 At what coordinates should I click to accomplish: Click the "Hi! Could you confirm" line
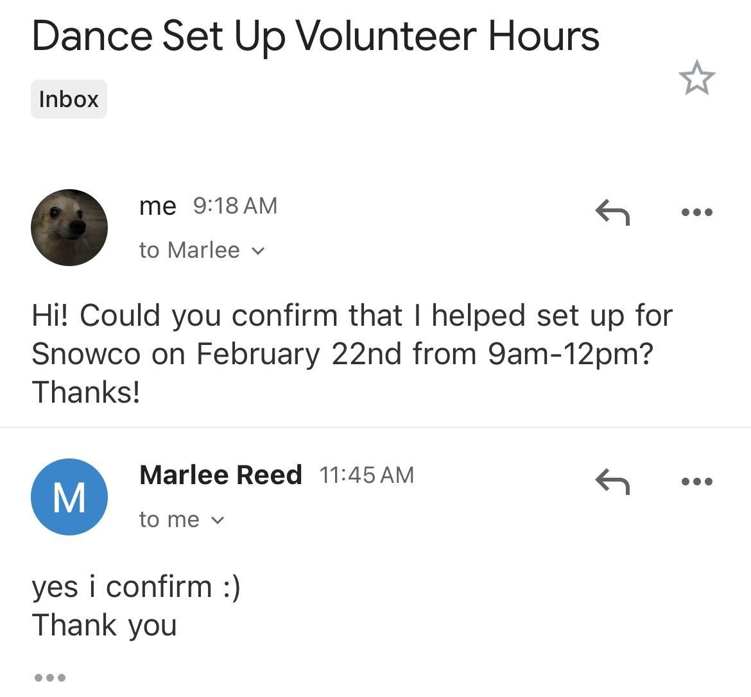point(352,315)
